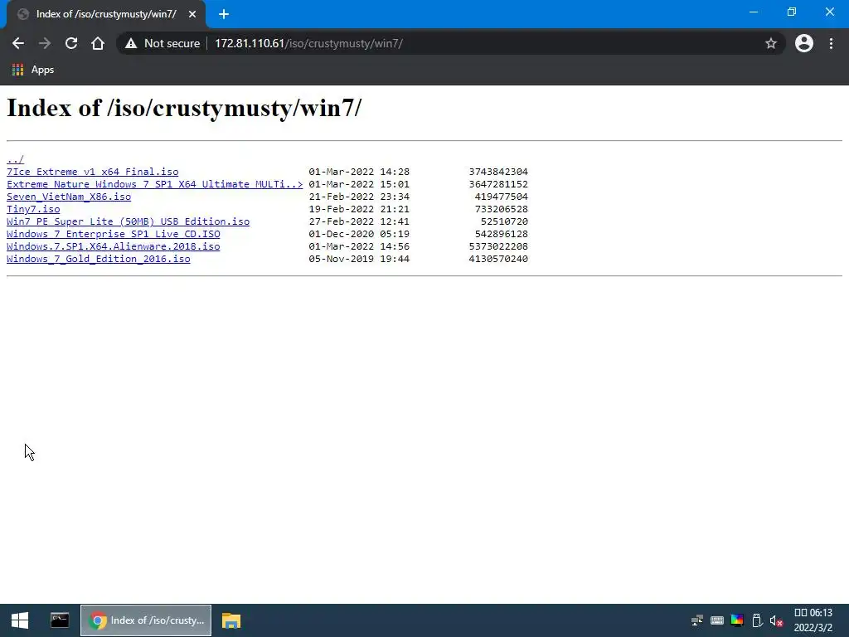Click the keyboard tray icon
Viewport: 849px width, 637px height.
click(717, 620)
